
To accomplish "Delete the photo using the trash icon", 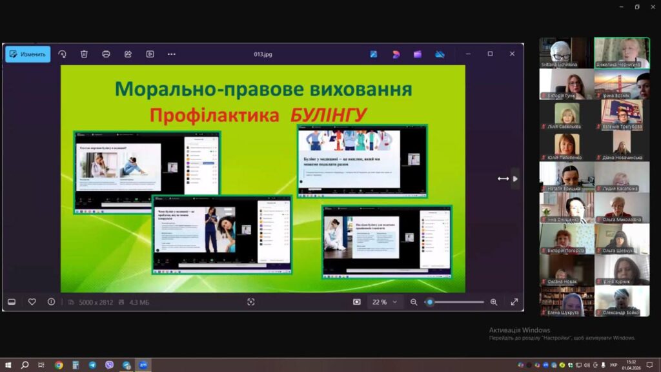I will (84, 54).
